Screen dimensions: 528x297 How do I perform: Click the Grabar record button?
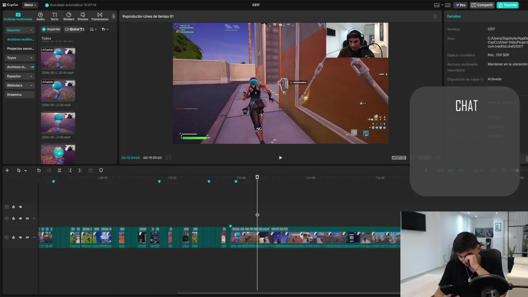tap(72, 29)
